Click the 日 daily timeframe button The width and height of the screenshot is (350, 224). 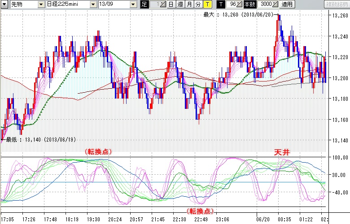click(x=172, y=4)
